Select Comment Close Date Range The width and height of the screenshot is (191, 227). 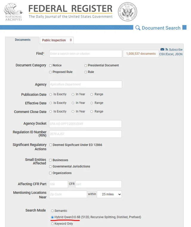pos(92,112)
